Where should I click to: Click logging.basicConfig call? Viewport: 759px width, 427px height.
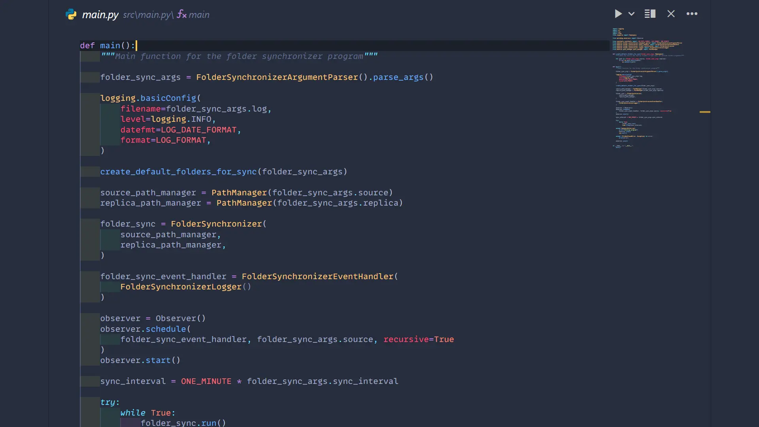148,98
